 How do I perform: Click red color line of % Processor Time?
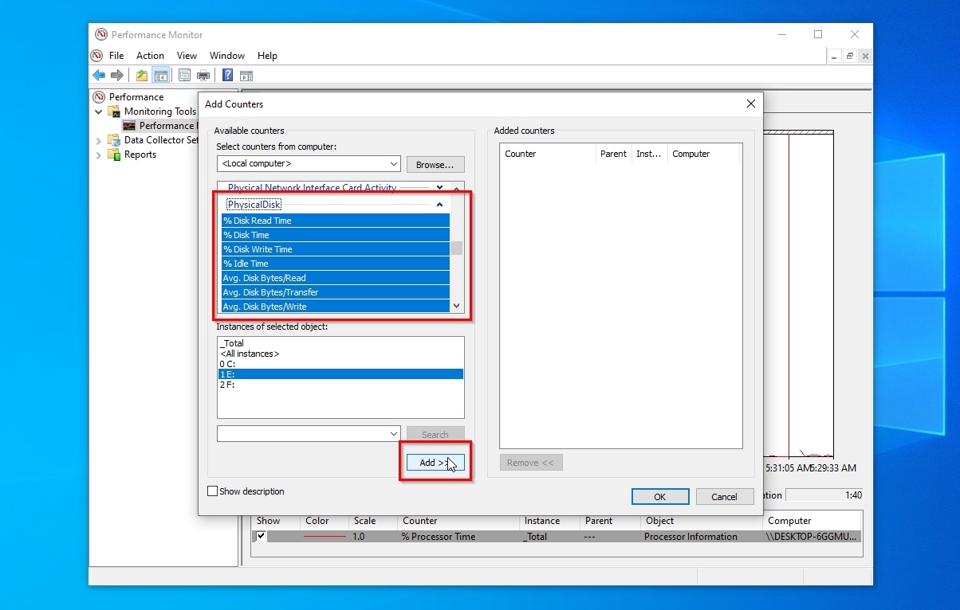click(325, 537)
